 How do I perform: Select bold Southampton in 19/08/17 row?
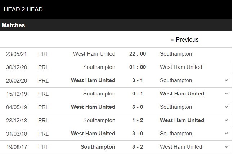coord(98,146)
